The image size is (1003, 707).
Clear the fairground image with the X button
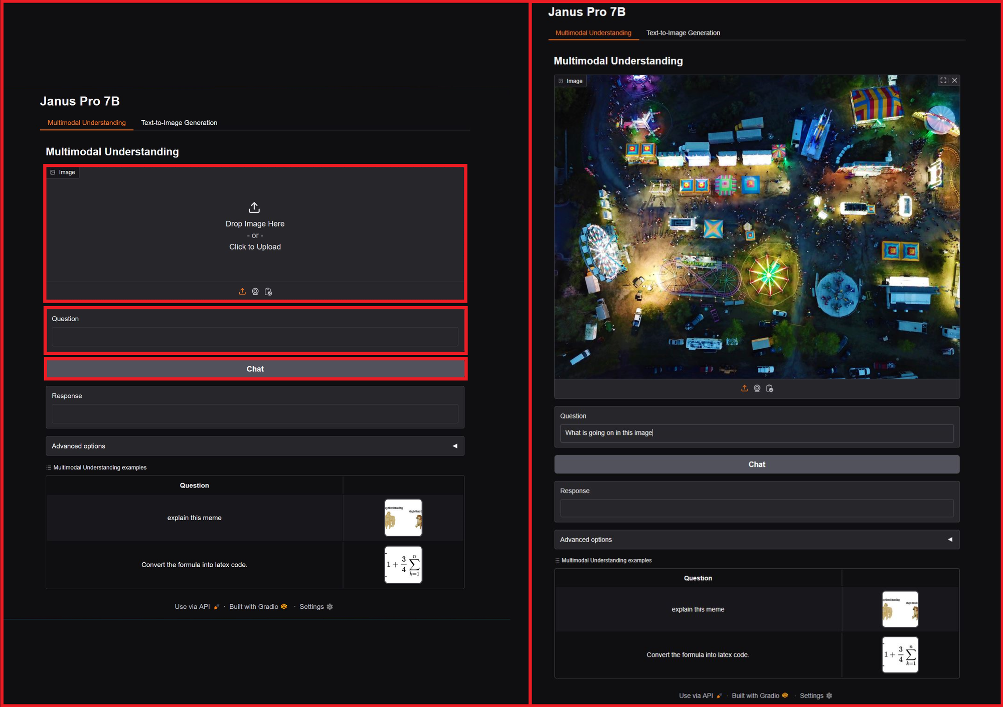point(954,80)
